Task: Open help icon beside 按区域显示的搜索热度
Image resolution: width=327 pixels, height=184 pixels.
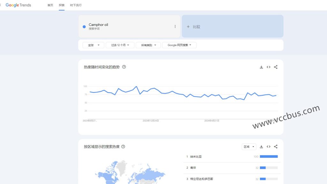Action: point(123,147)
